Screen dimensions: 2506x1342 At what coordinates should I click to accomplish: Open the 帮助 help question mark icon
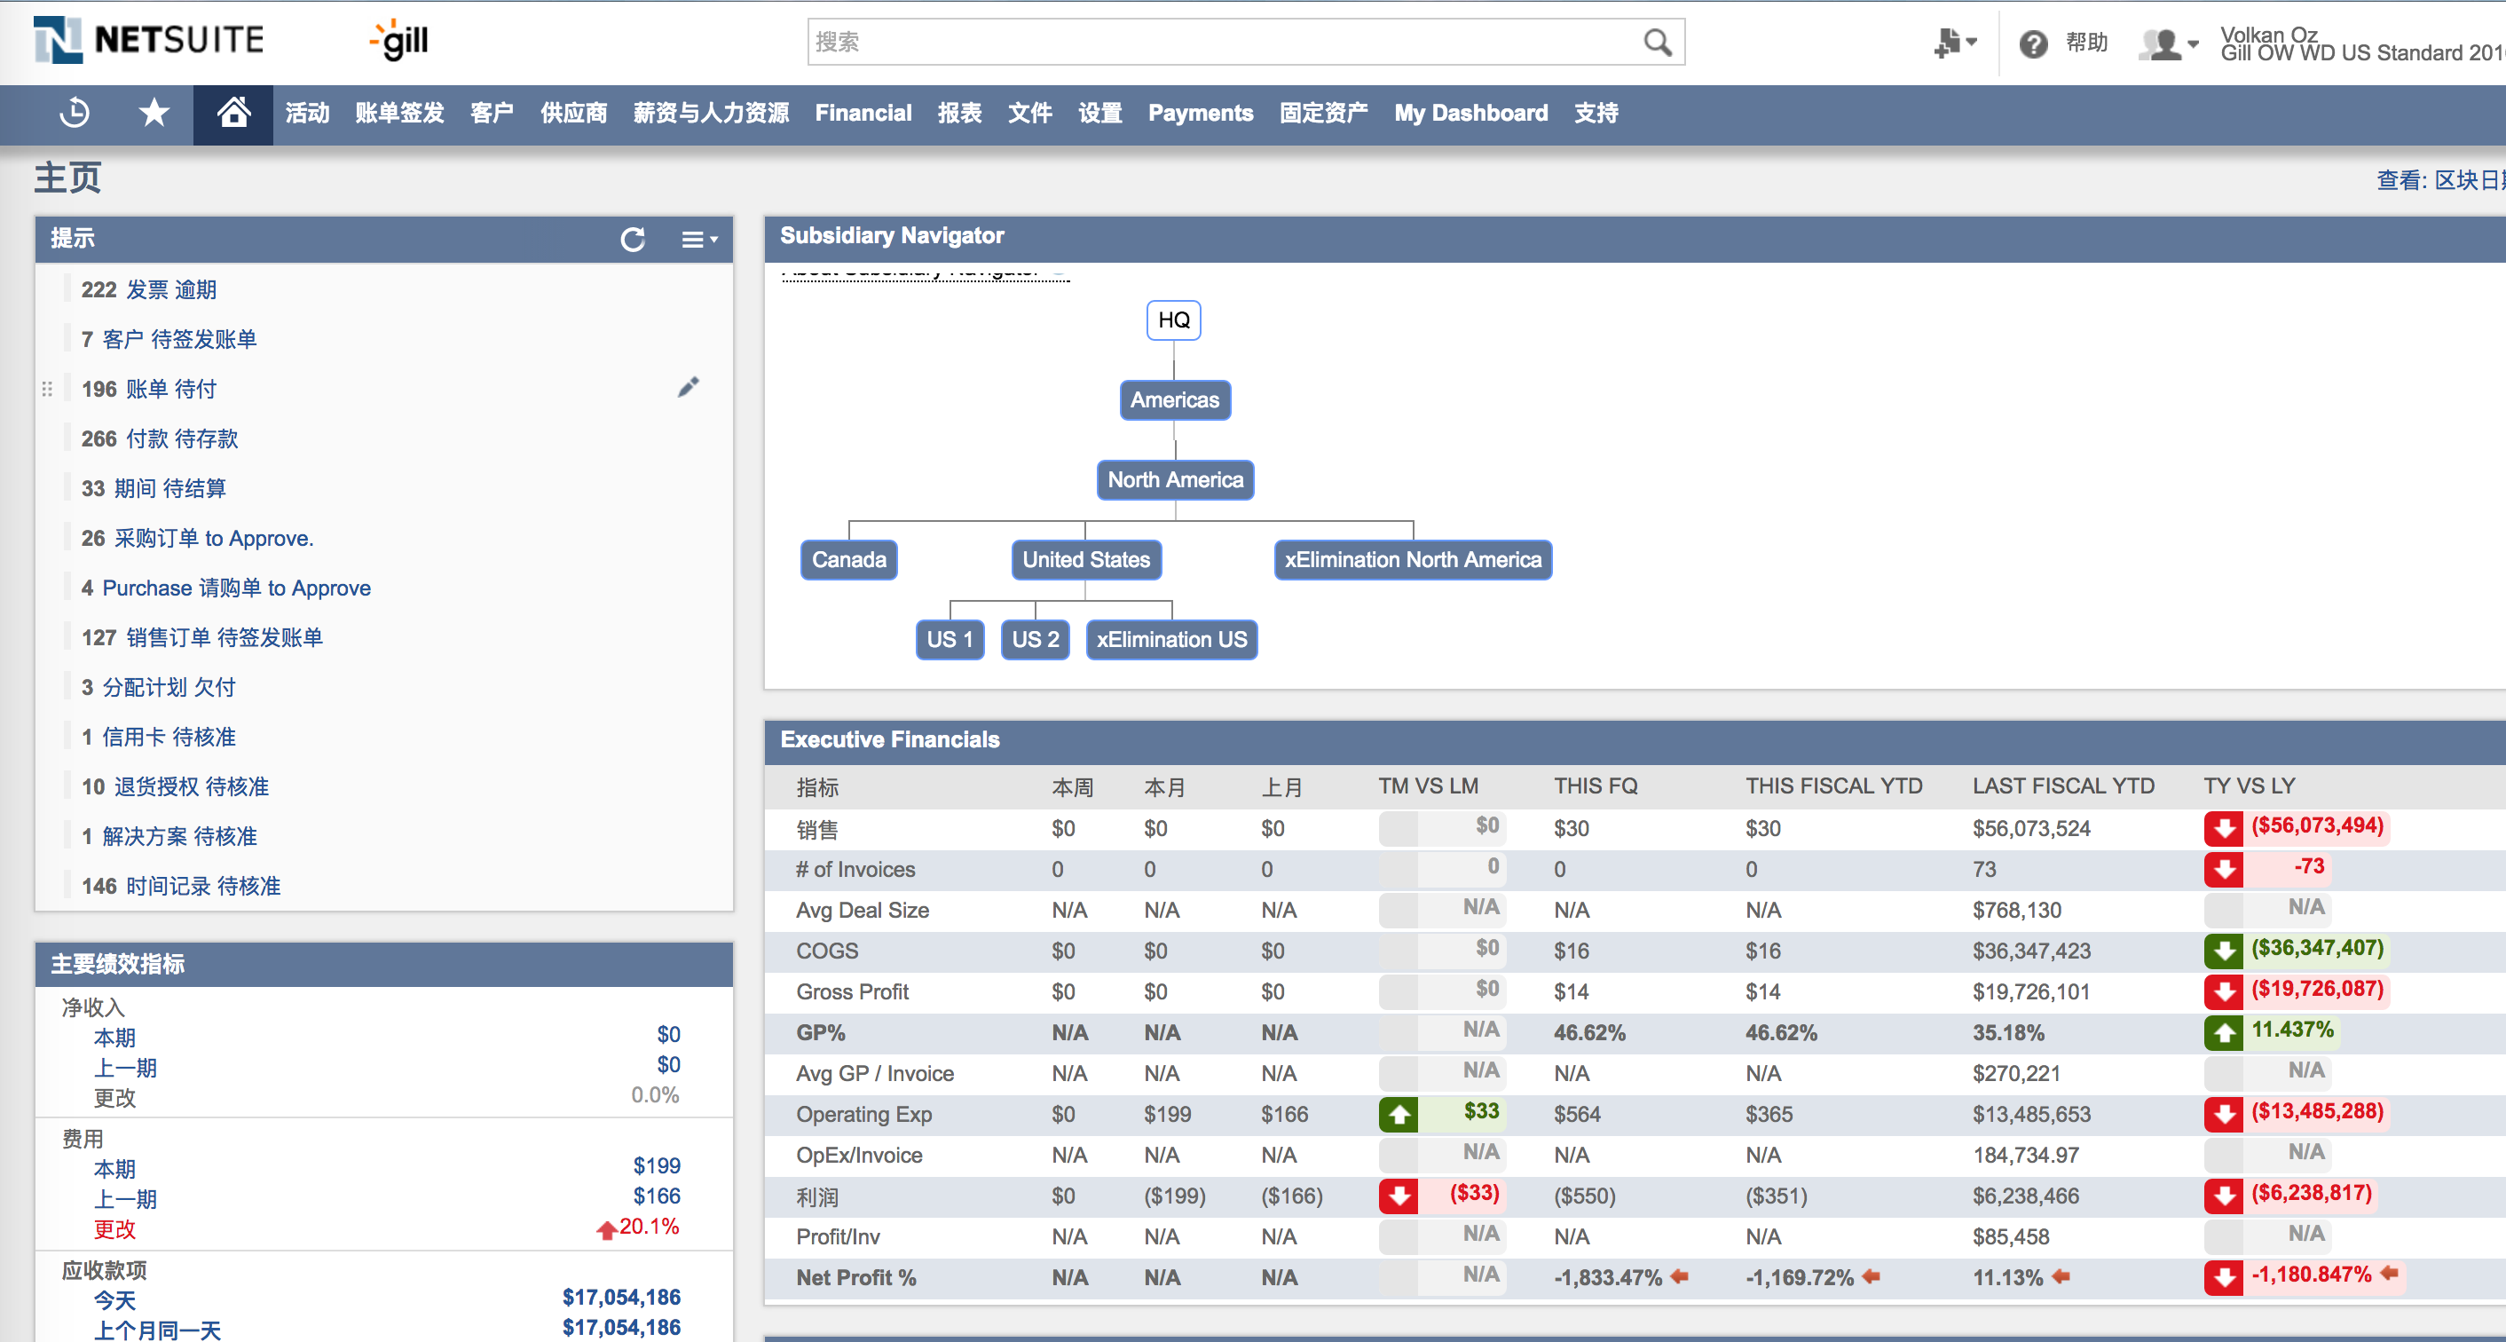(x=2033, y=43)
